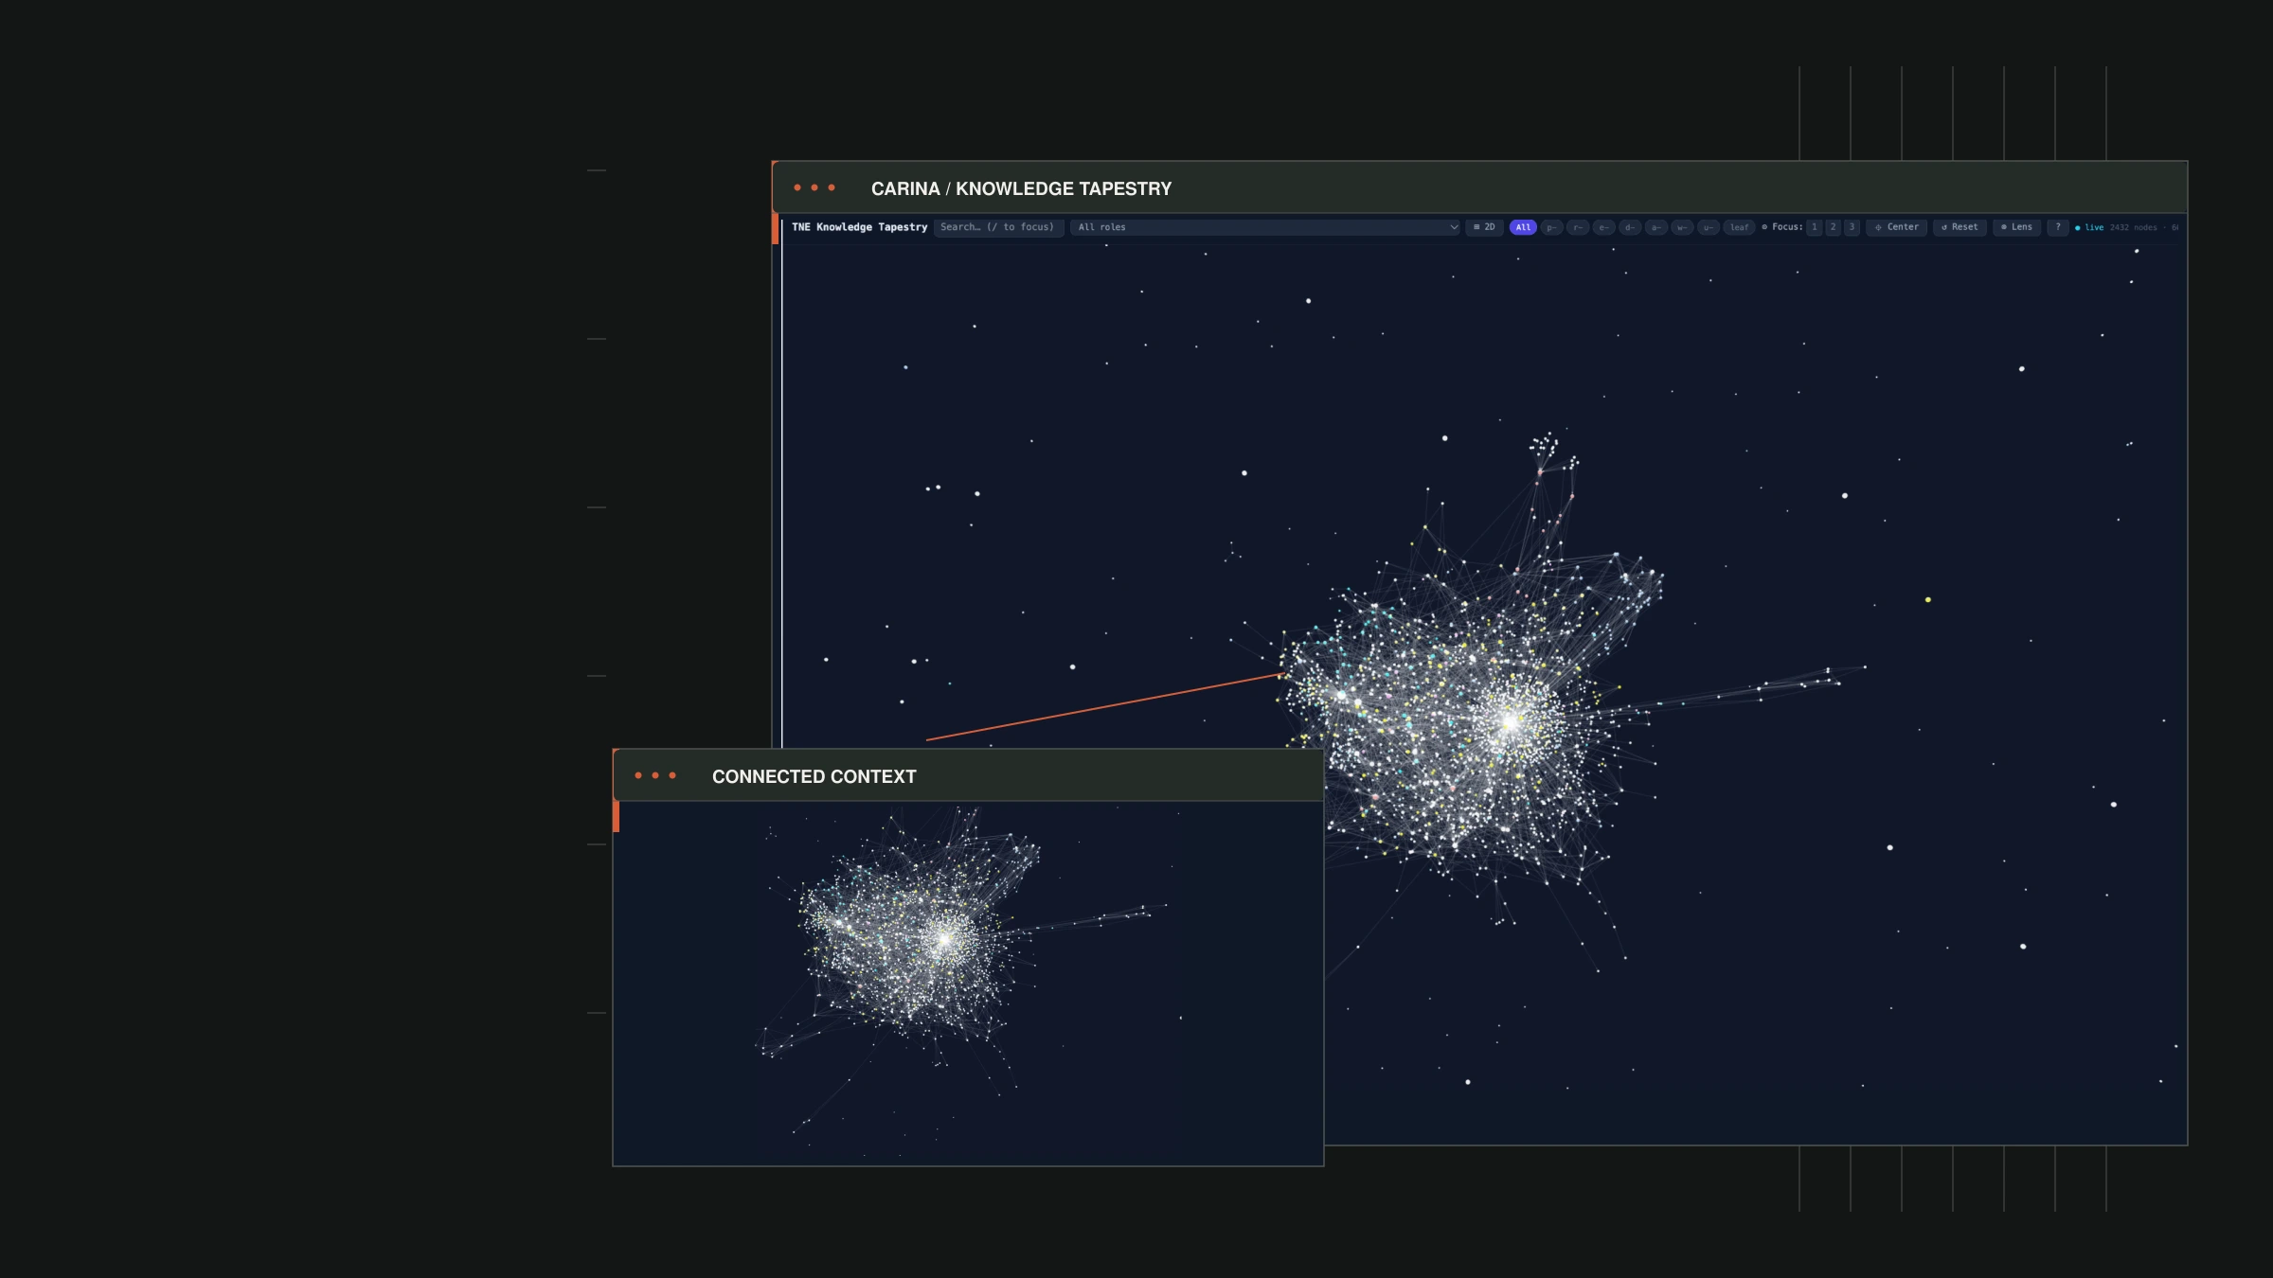
Task: Set Focus depth to 3
Action: (1852, 227)
